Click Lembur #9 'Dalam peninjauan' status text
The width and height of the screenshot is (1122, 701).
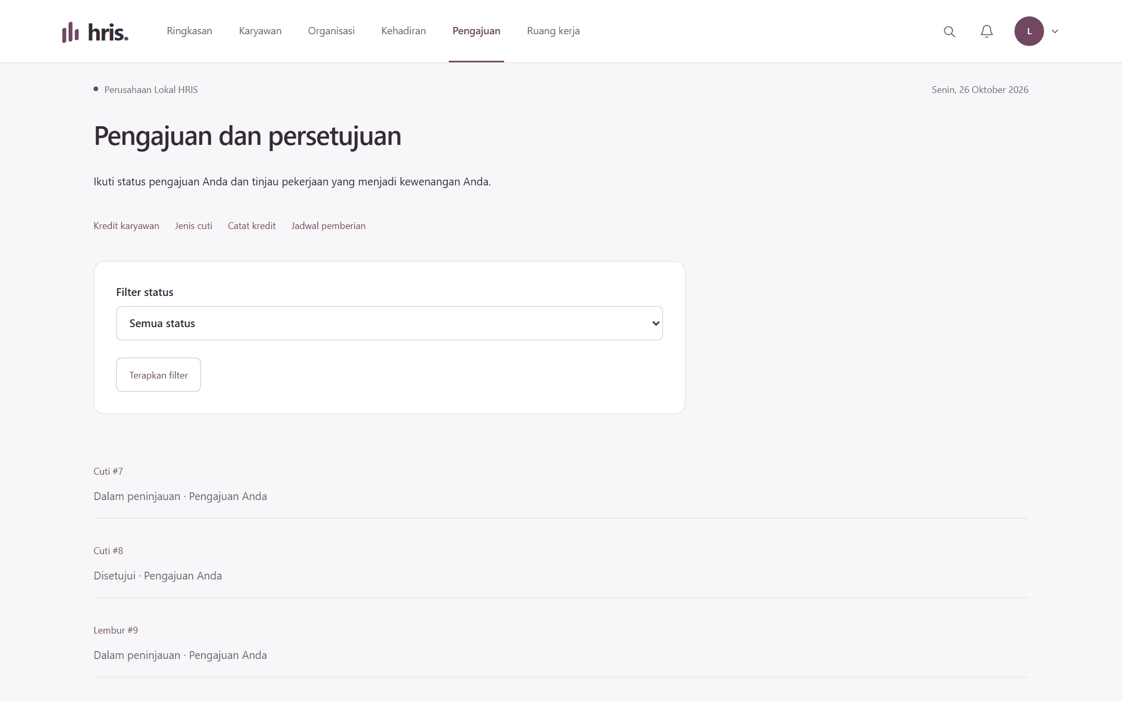tap(137, 655)
